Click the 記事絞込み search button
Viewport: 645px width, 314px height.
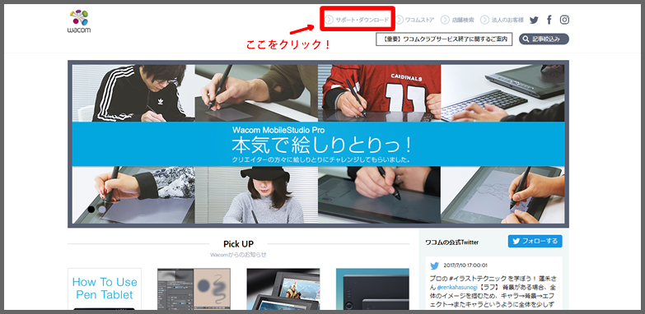pos(544,39)
